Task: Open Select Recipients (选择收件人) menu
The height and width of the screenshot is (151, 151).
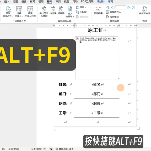Action: click(19, 12)
